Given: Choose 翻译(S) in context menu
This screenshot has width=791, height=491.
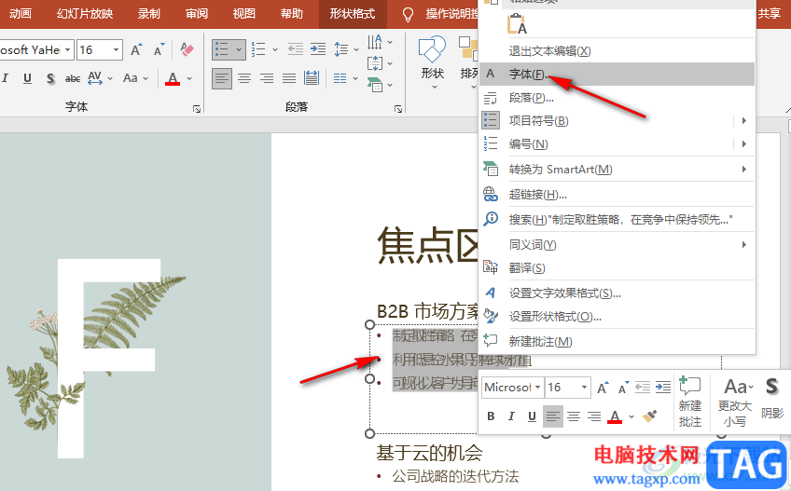Looking at the screenshot, I should pos(617,268).
